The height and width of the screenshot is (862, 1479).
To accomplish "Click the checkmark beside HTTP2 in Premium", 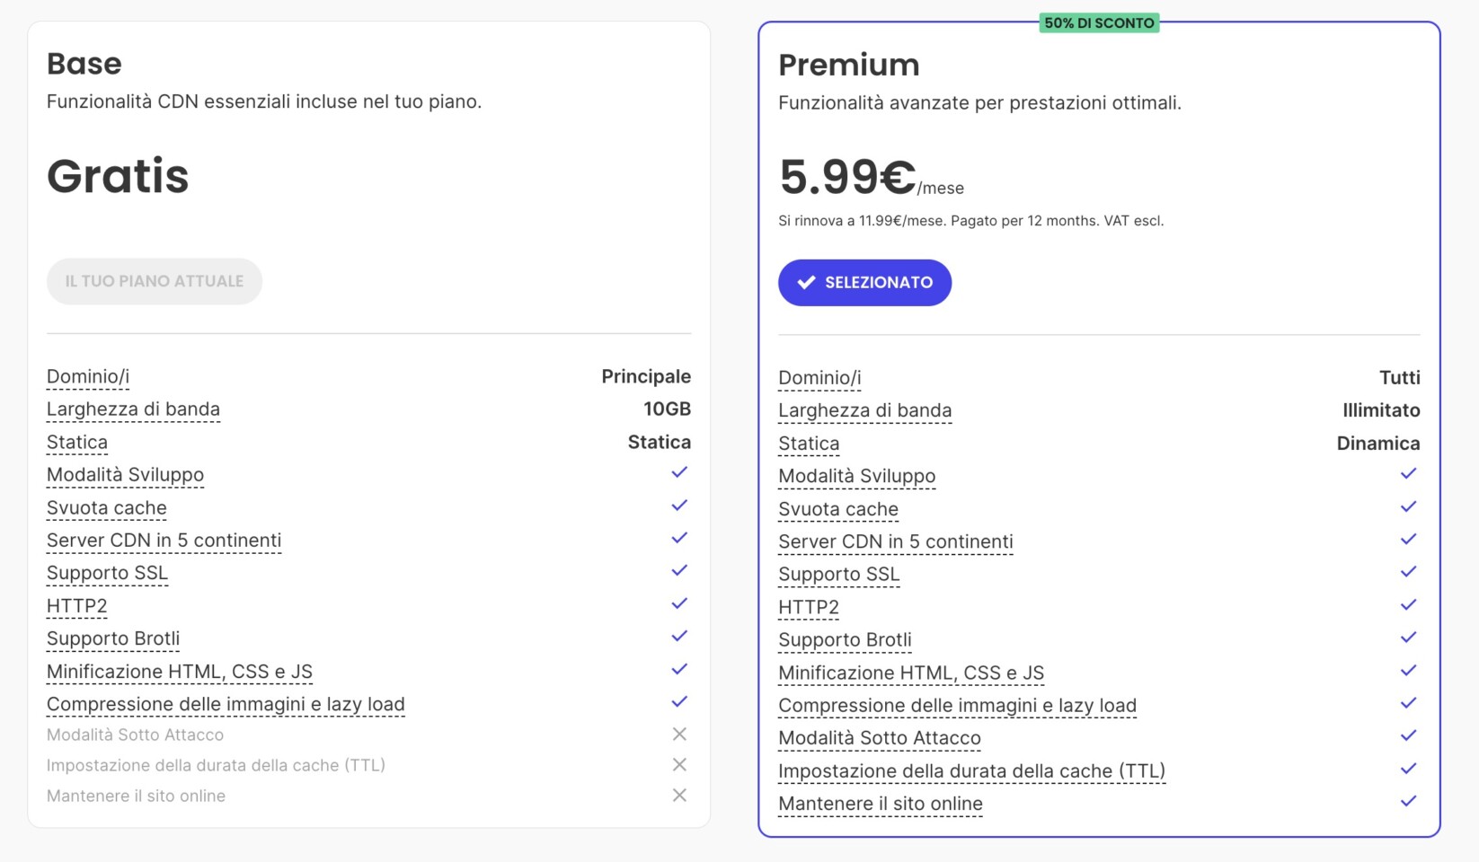I will click(1409, 605).
